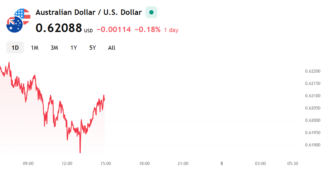Open the Australian Dollar / U.S. Dollar title

click(89, 12)
